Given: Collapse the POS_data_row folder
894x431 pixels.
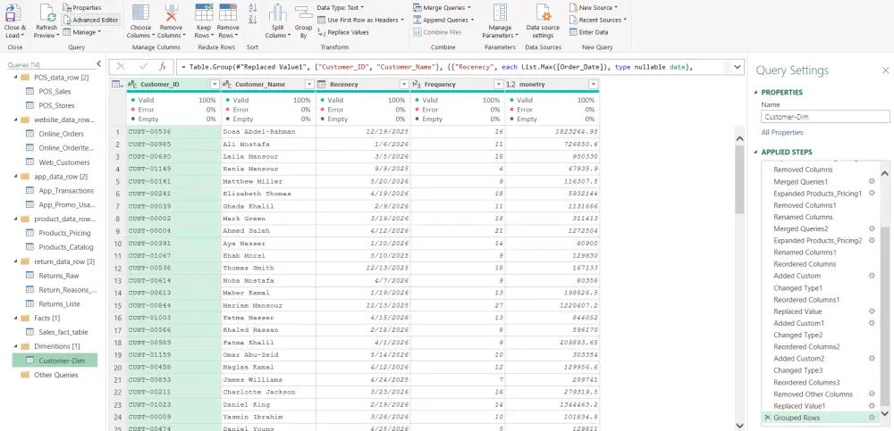Looking at the screenshot, I should tap(14, 78).
